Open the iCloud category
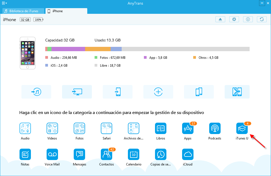 (x=188, y=154)
